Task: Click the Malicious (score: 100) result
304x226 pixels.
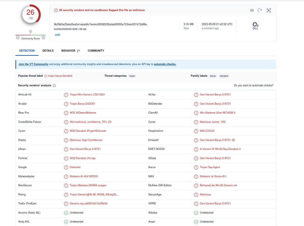Action: 213,122
